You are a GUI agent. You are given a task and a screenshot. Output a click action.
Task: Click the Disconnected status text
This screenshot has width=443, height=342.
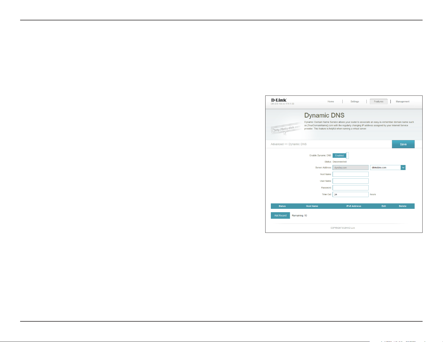(340, 162)
